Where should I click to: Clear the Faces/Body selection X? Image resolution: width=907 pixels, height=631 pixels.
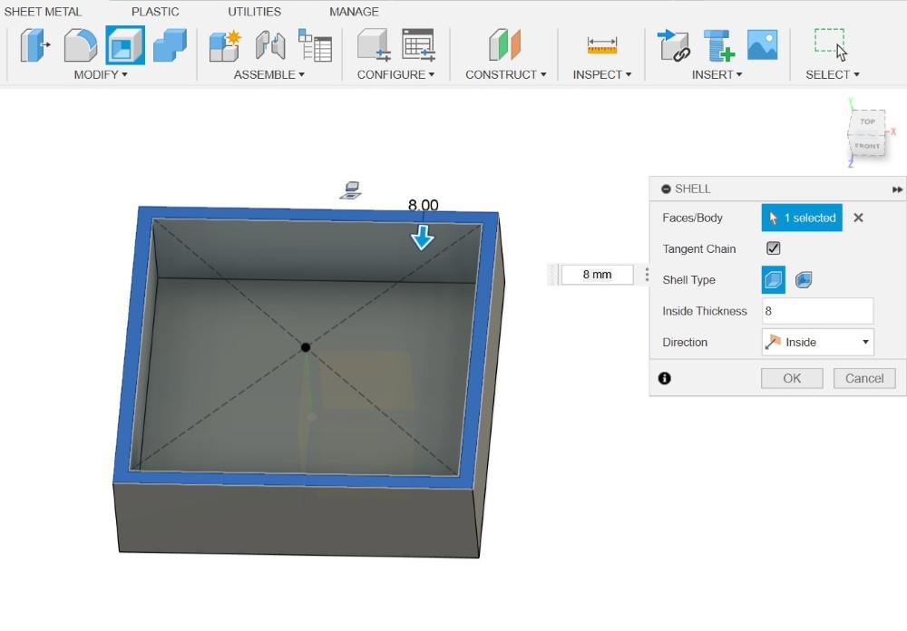click(858, 218)
